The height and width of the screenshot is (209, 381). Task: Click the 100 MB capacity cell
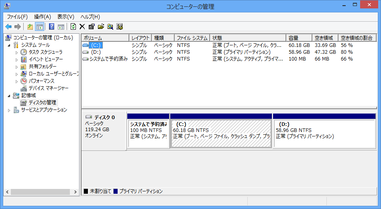[297, 59]
